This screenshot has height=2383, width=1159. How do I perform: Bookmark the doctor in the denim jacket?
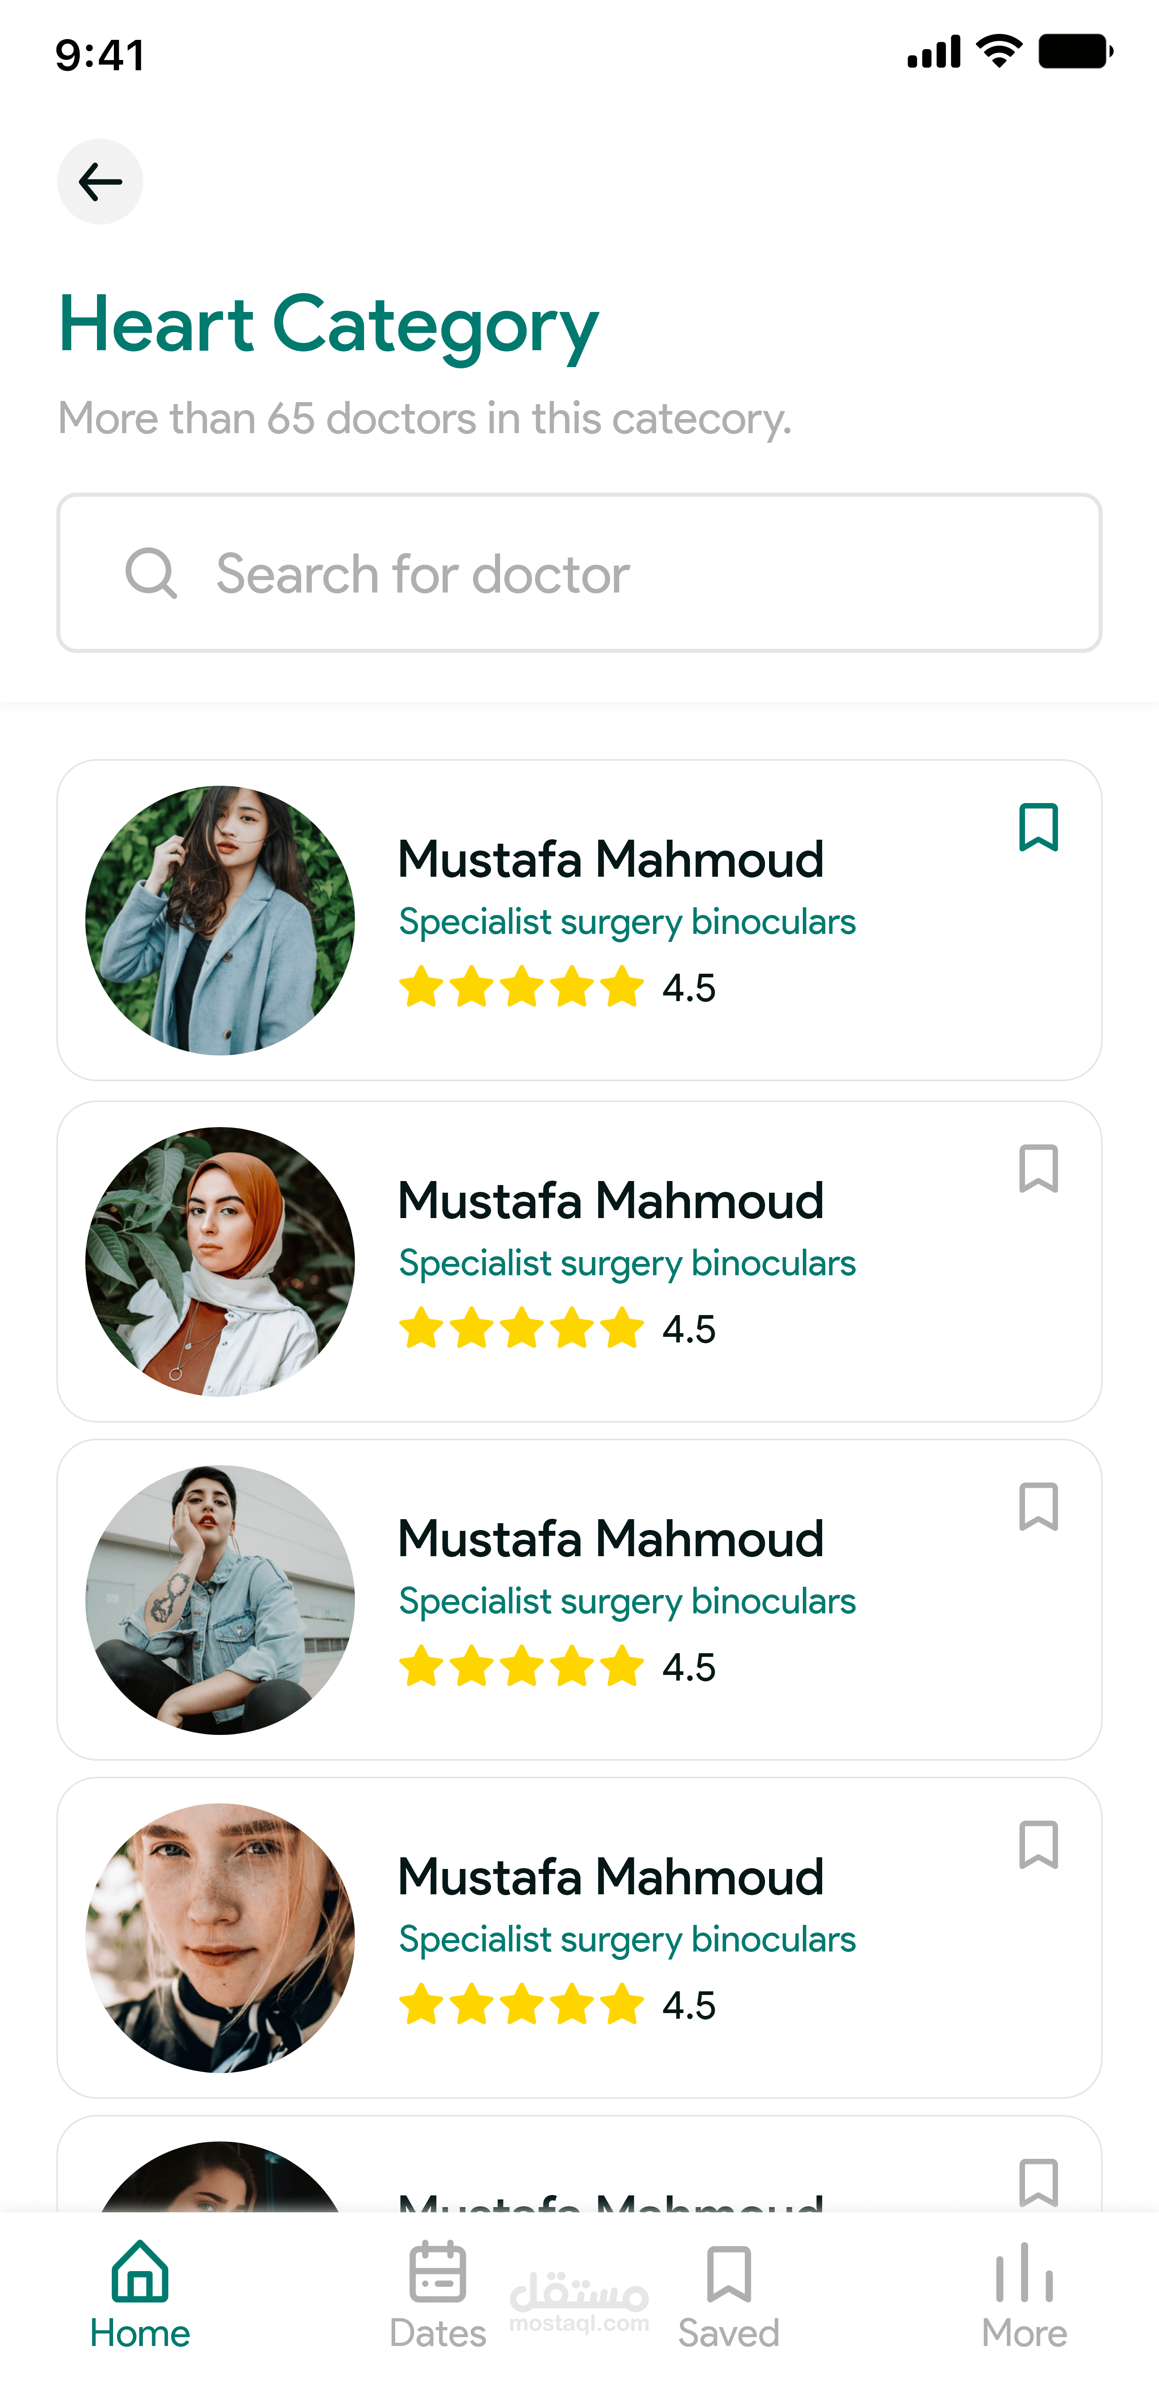point(1038,1507)
